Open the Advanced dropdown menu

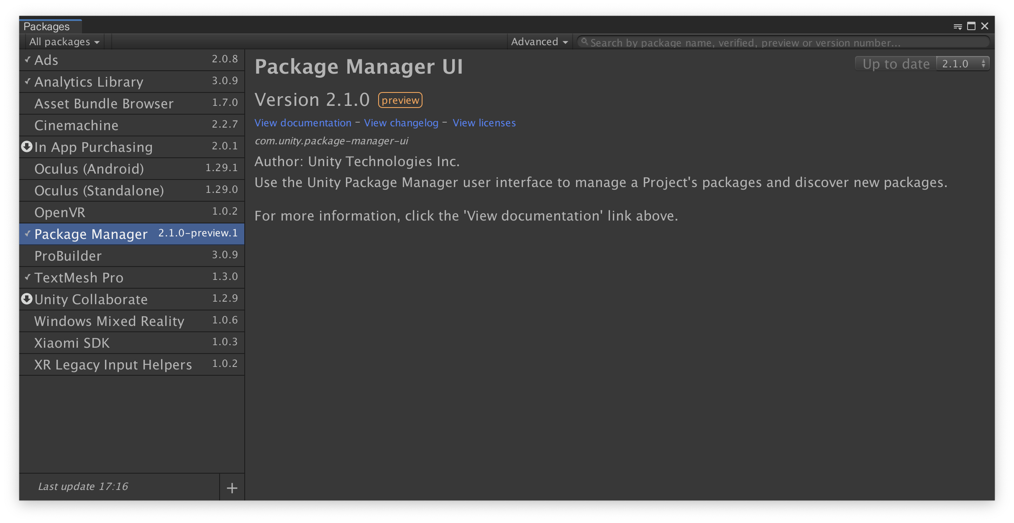[x=540, y=42]
